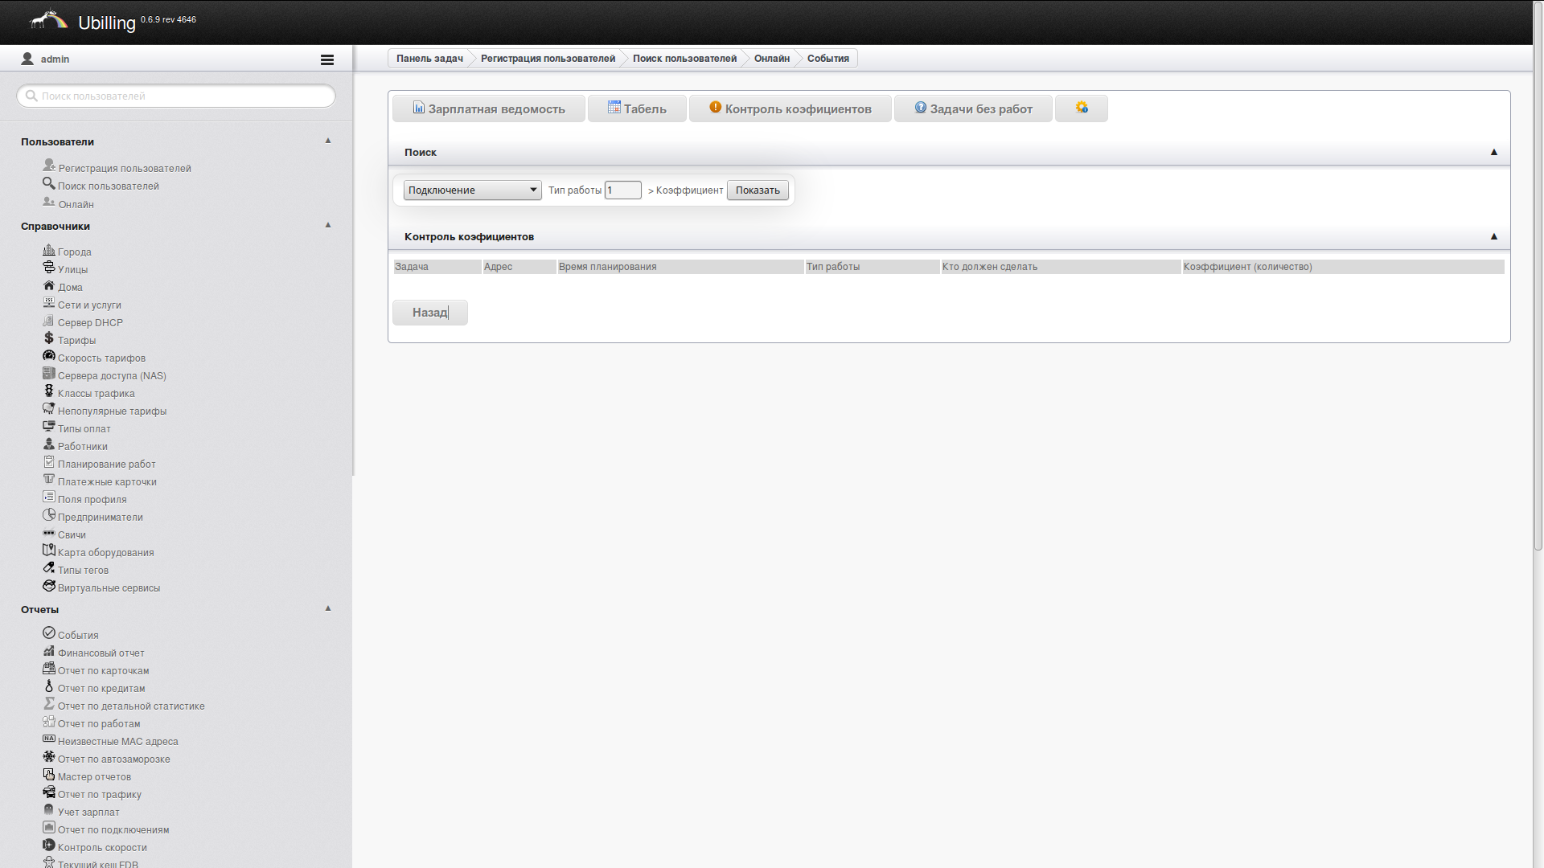This screenshot has width=1544, height=868.
Task: Collapse the Пользователи sidebar section
Action: click(328, 141)
